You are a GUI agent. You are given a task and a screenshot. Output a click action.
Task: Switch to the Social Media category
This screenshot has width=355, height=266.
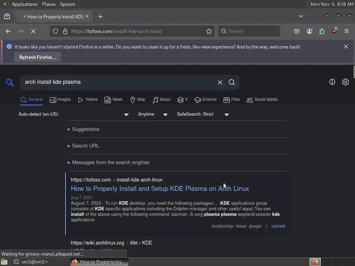(262, 99)
